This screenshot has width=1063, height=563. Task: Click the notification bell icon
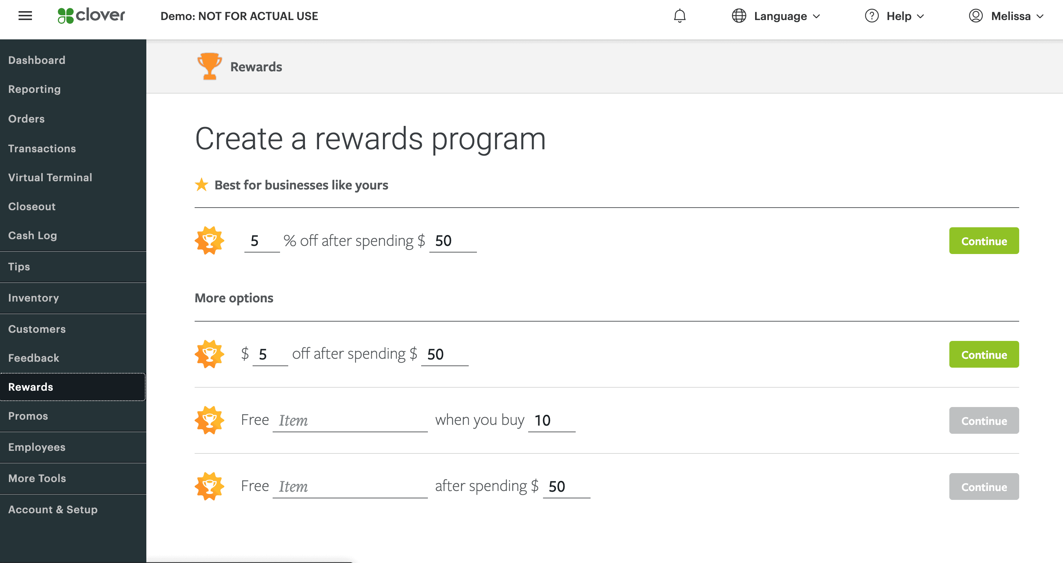pos(680,16)
